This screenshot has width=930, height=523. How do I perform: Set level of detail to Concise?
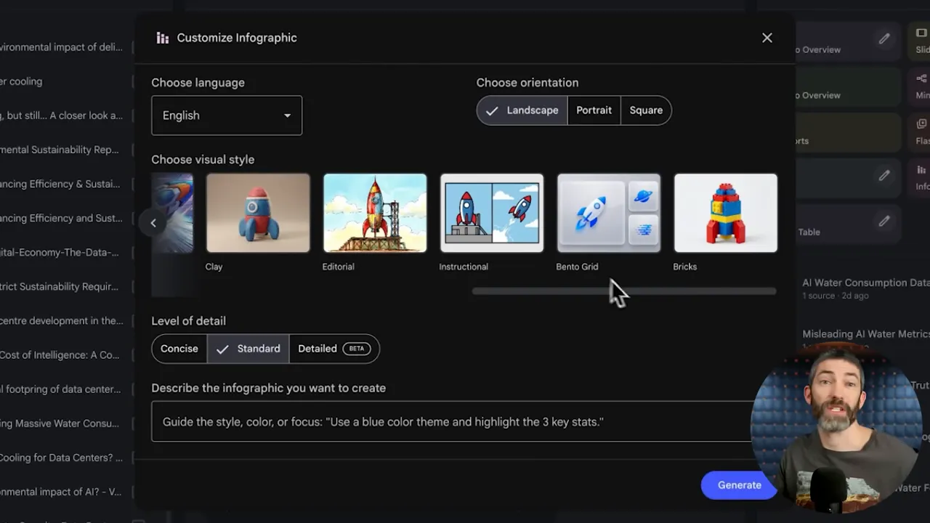[x=179, y=349]
